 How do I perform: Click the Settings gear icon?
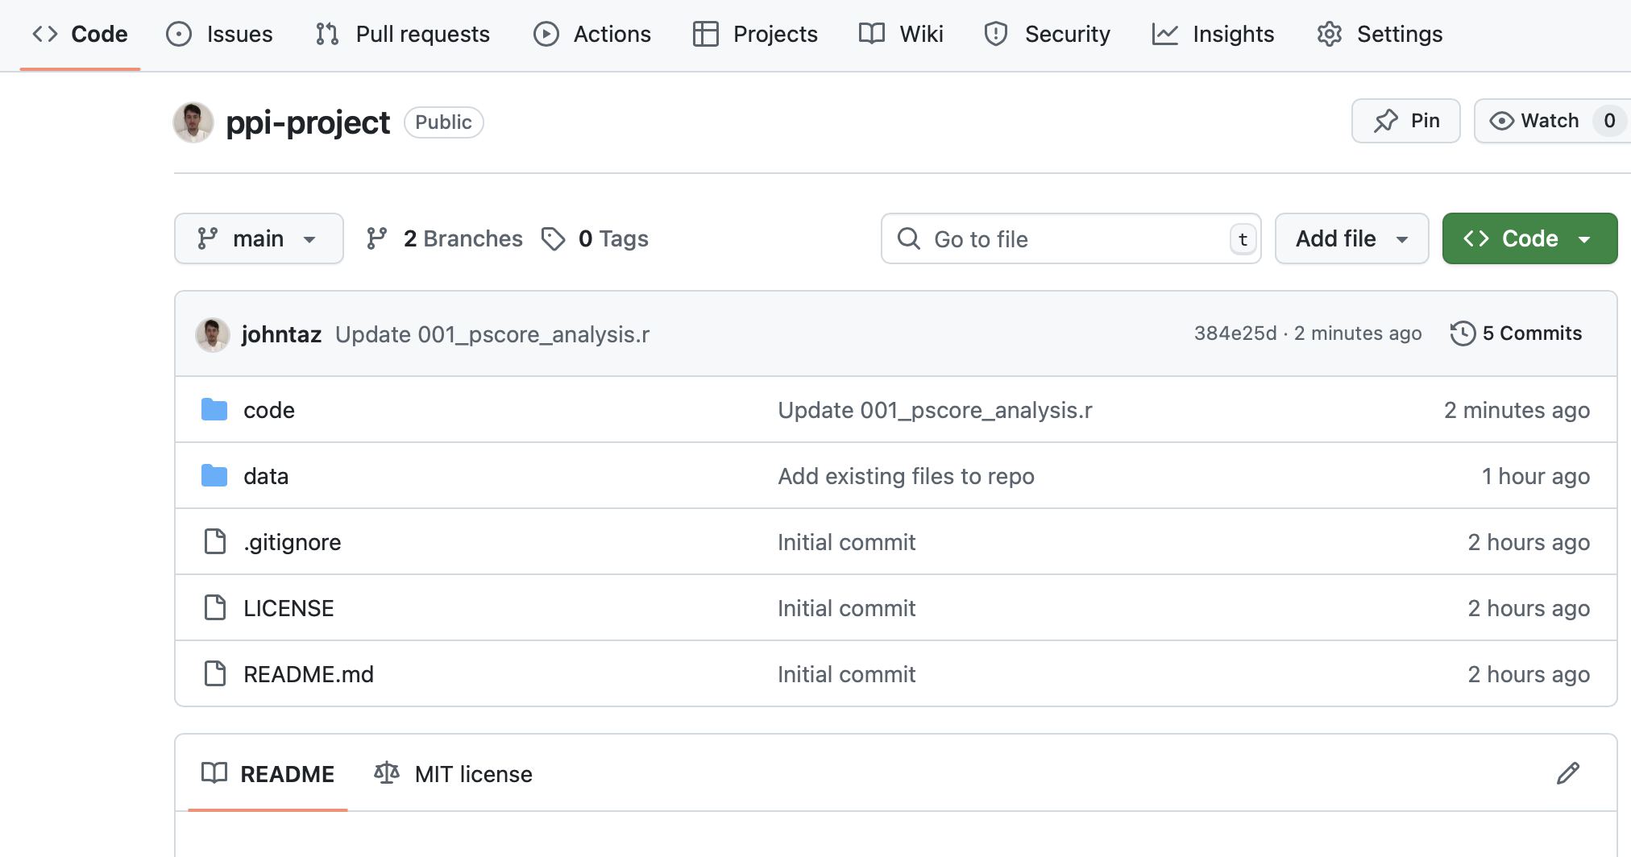(x=1329, y=34)
